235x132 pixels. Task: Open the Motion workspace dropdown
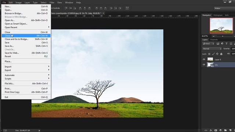point(224,8)
